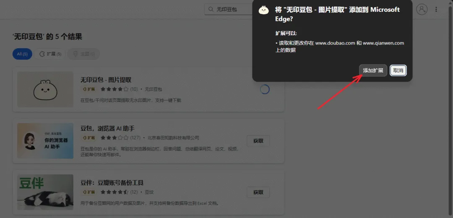This screenshot has width=453, height=218.
Task: Get the 豆伴 backup tool extension
Action: tap(258, 192)
